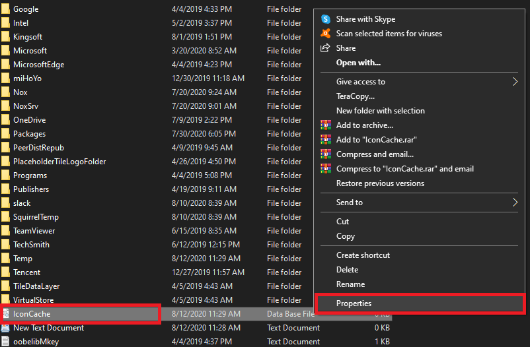
Task: Click the Publishers folder icon
Action: coord(5,189)
